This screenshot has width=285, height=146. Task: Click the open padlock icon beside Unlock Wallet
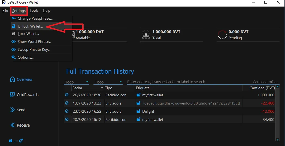pyautogui.click(x=13, y=26)
